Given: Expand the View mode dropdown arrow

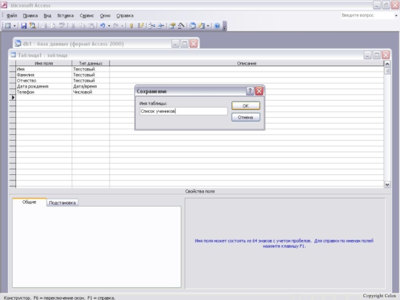Looking at the screenshot, I should [x=15, y=25].
